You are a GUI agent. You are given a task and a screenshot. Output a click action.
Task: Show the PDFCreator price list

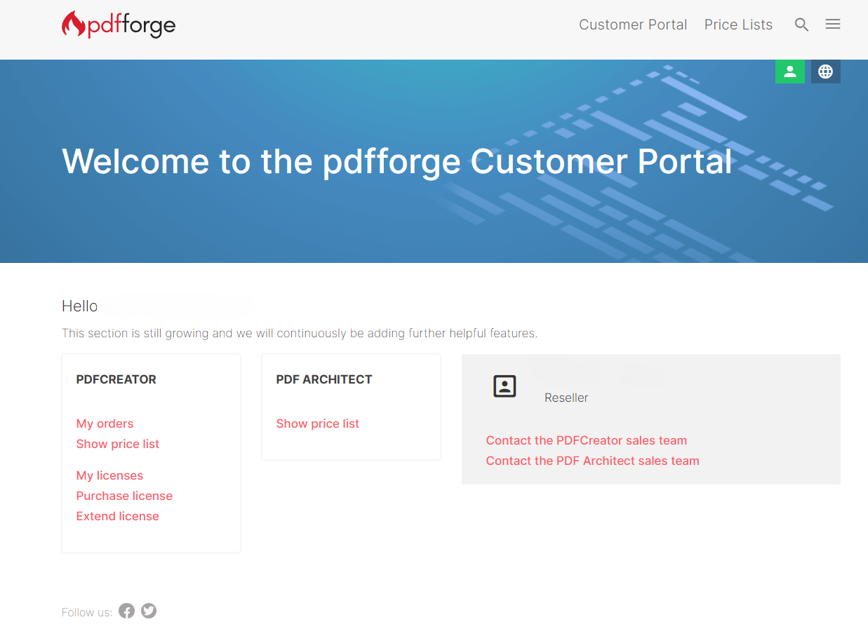click(117, 444)
